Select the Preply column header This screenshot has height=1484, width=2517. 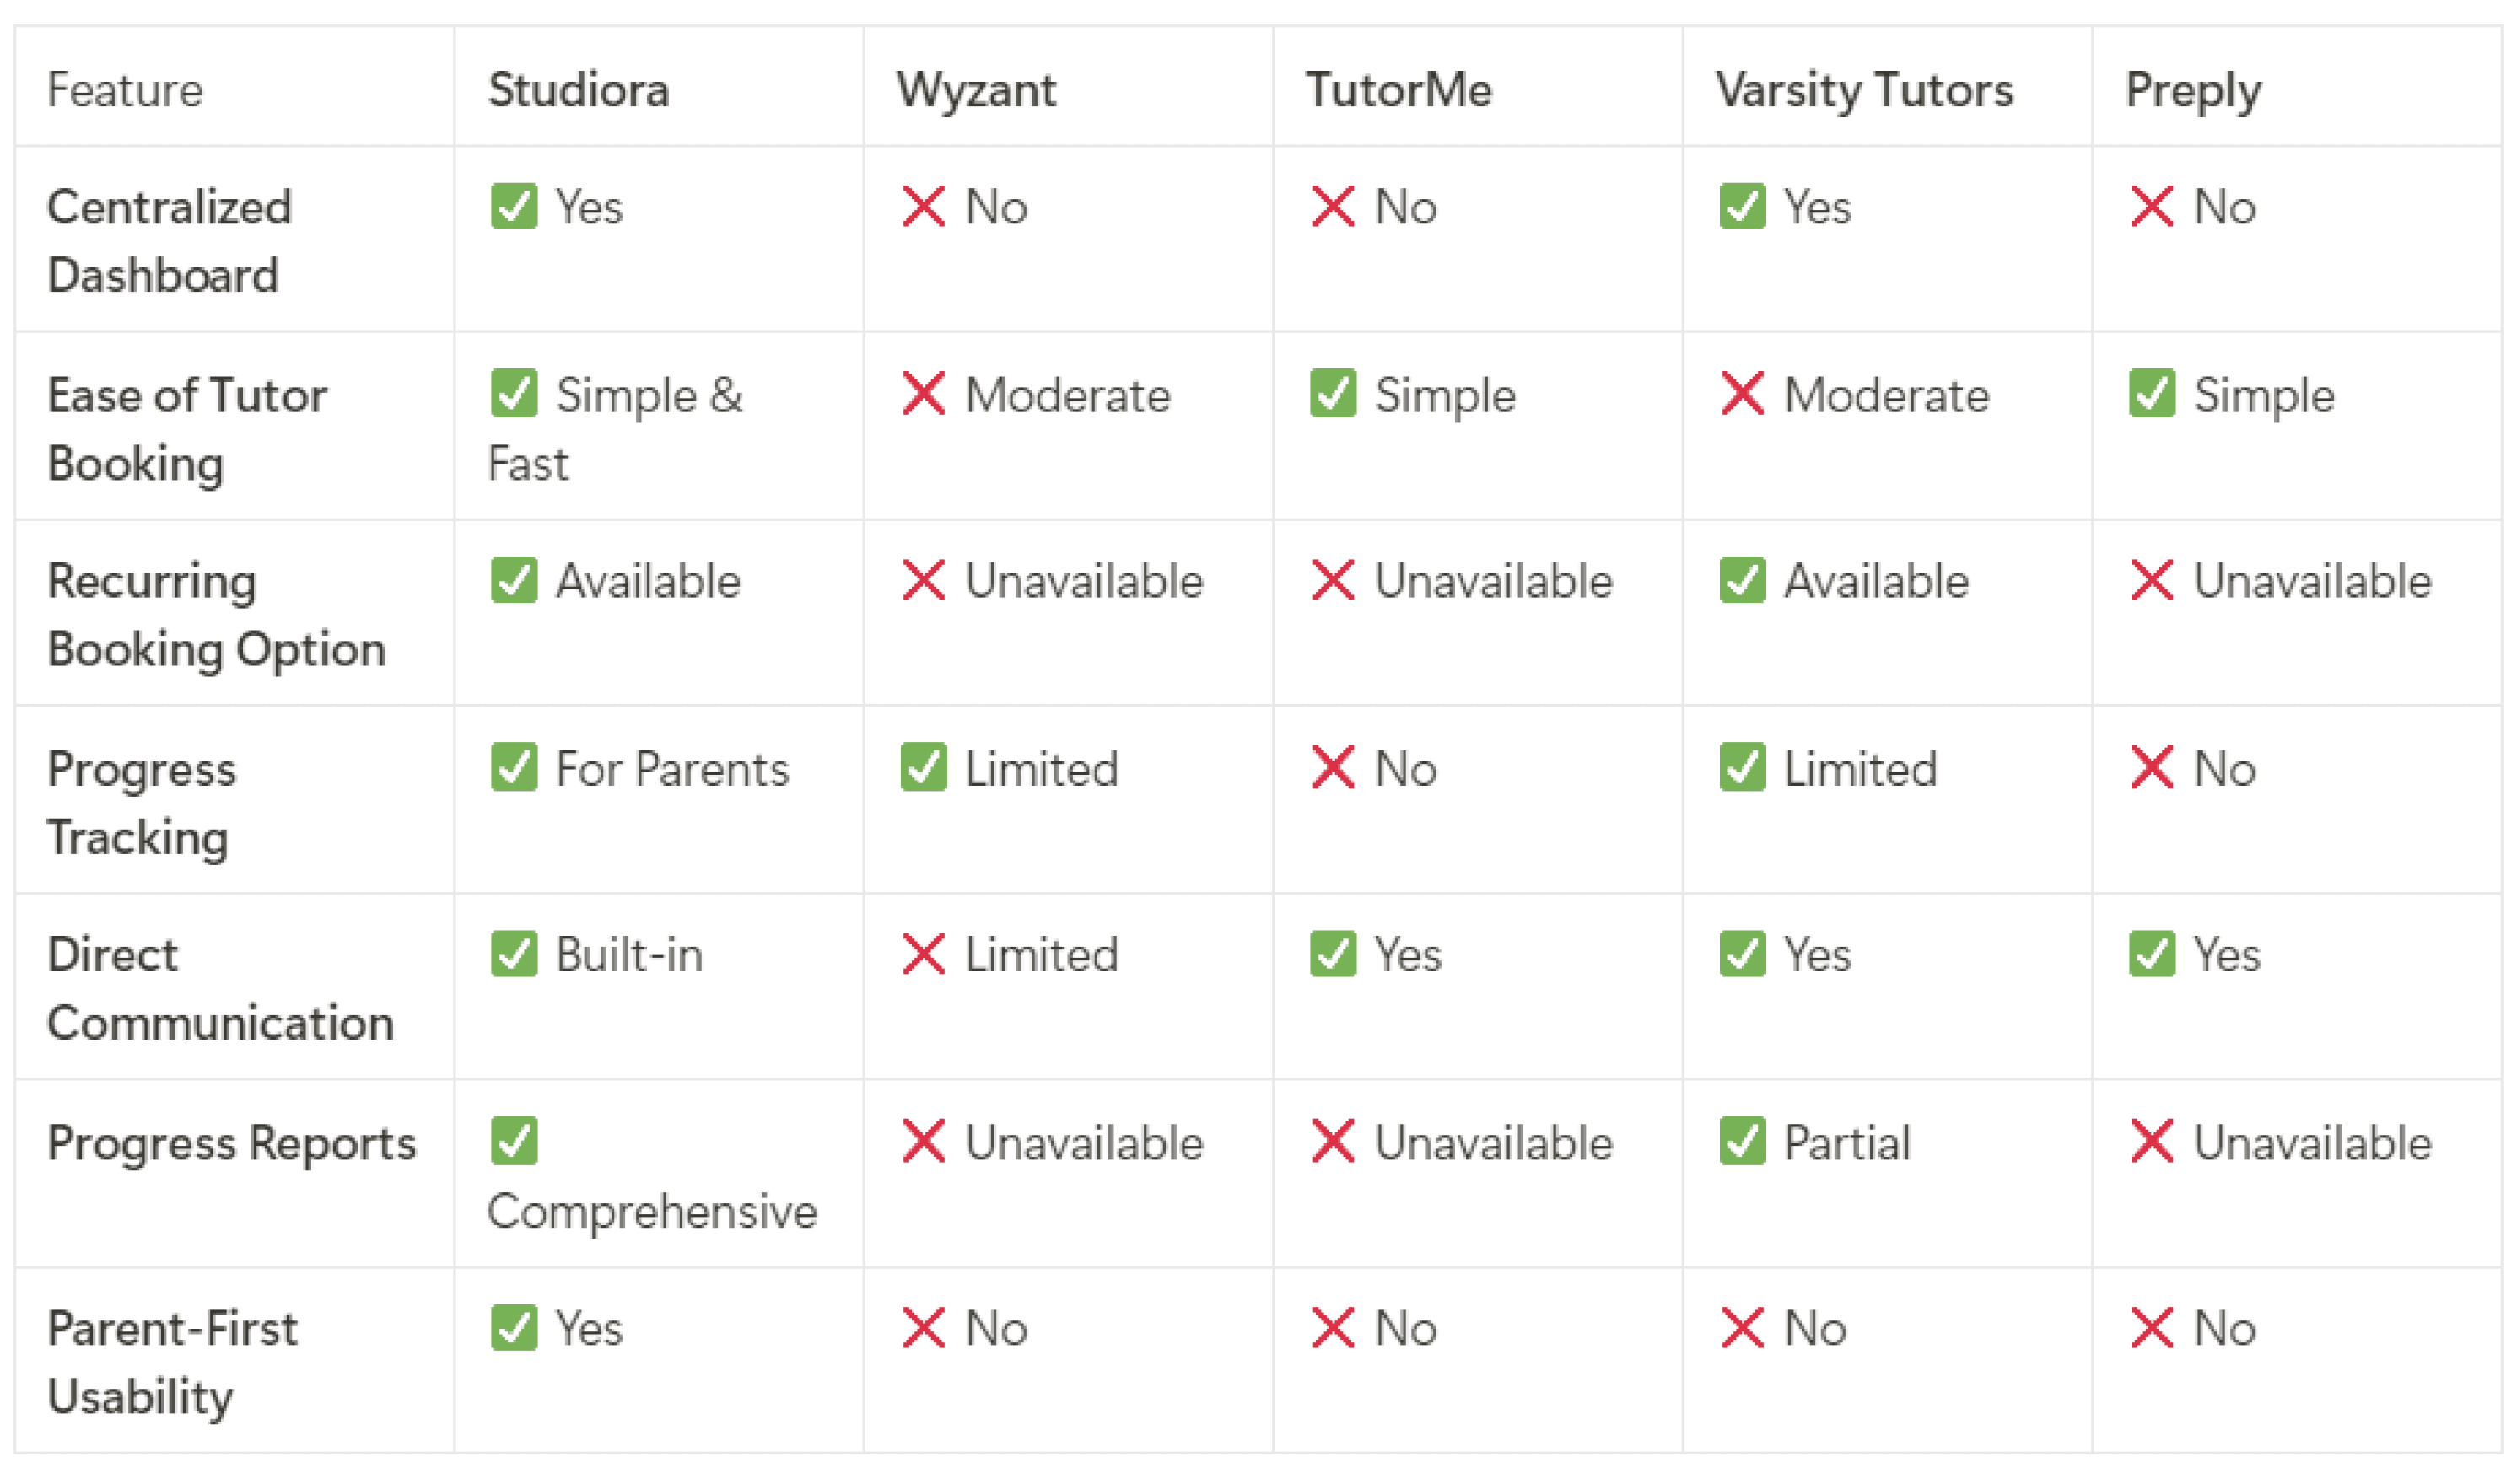pyautogui.click(x=2193, y=92)
